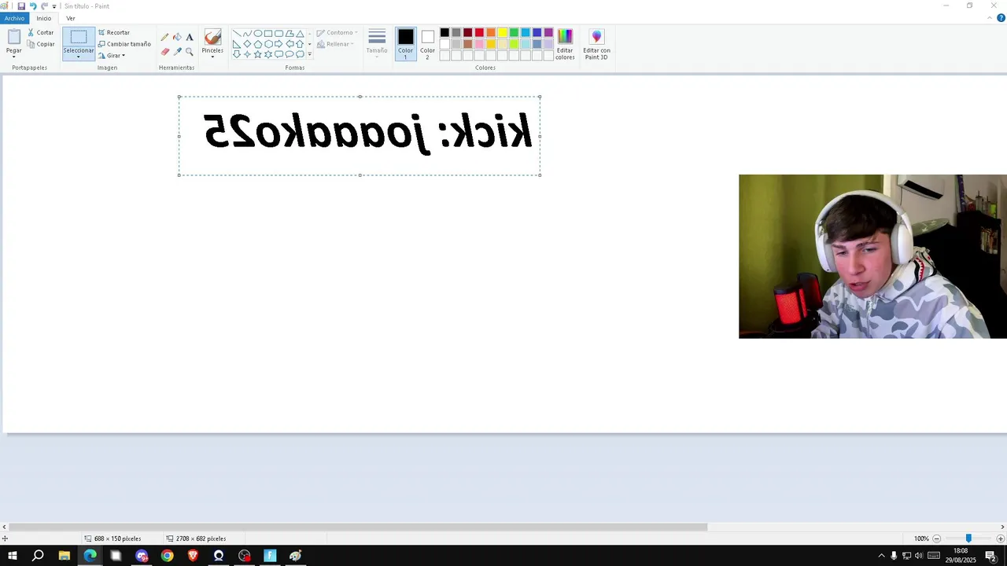Collapse the ribbon with the chevron arrow

coord(990,18)
